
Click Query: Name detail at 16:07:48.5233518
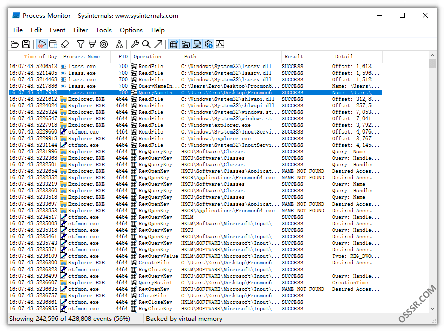tap(349, 197)
